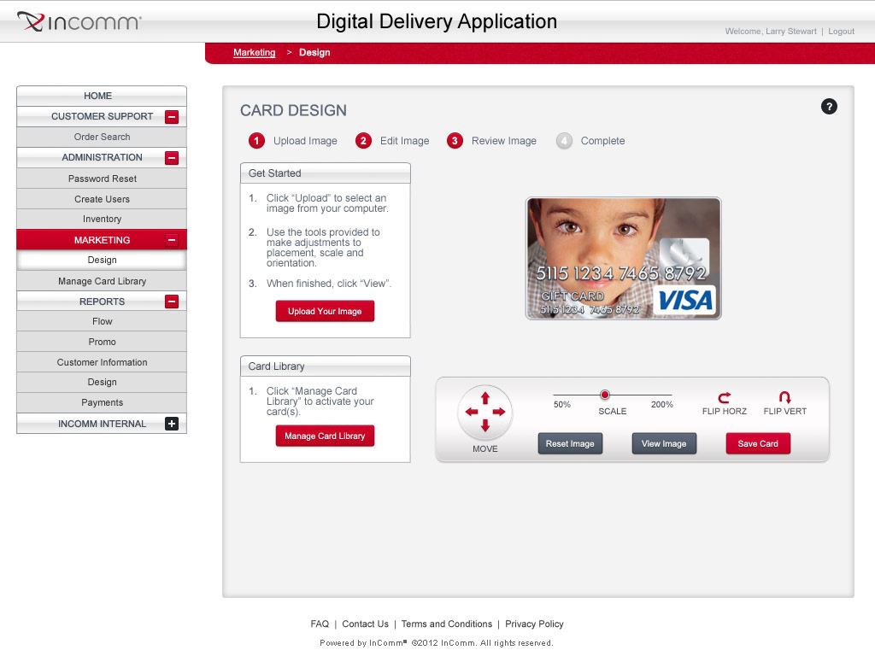The width and height of the screenshot is (875, 656).
Task: Open Design under Reports
Action: pyautogui.click(x=102, y=382)
